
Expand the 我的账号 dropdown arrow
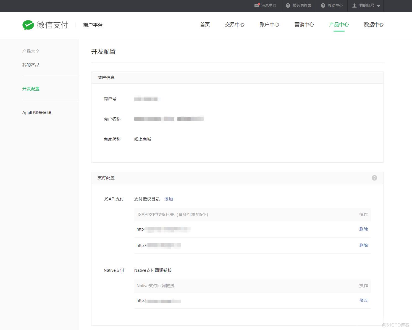click(379, 6)
